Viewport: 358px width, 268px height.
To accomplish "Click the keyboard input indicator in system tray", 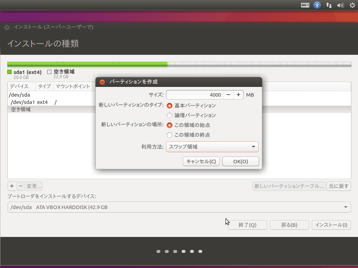I will [305, 5].
